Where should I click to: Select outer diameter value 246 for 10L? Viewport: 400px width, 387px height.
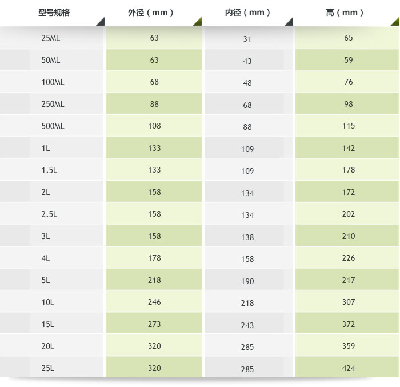(x=154, y=302)
